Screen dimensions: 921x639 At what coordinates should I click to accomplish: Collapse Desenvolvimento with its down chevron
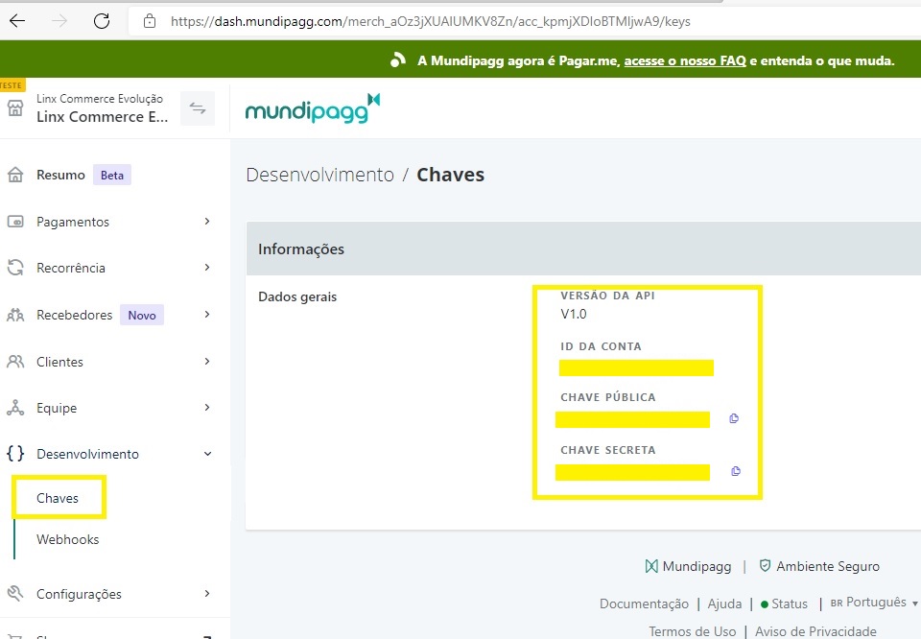point(207,454)
